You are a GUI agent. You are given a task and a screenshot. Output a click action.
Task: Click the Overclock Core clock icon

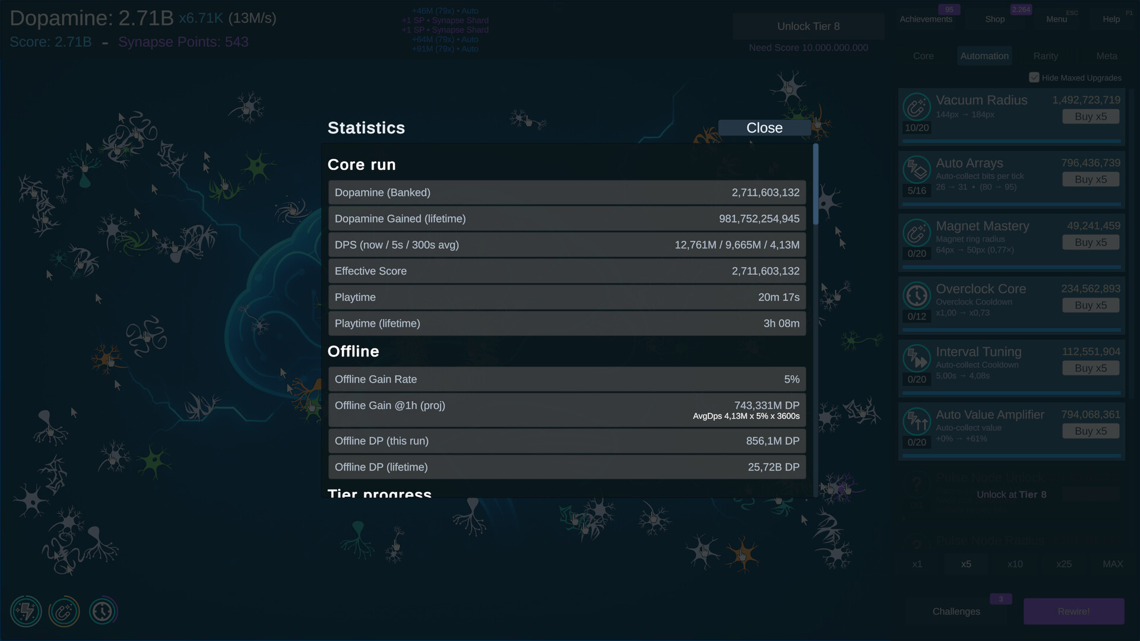click(x=916, y=296)
